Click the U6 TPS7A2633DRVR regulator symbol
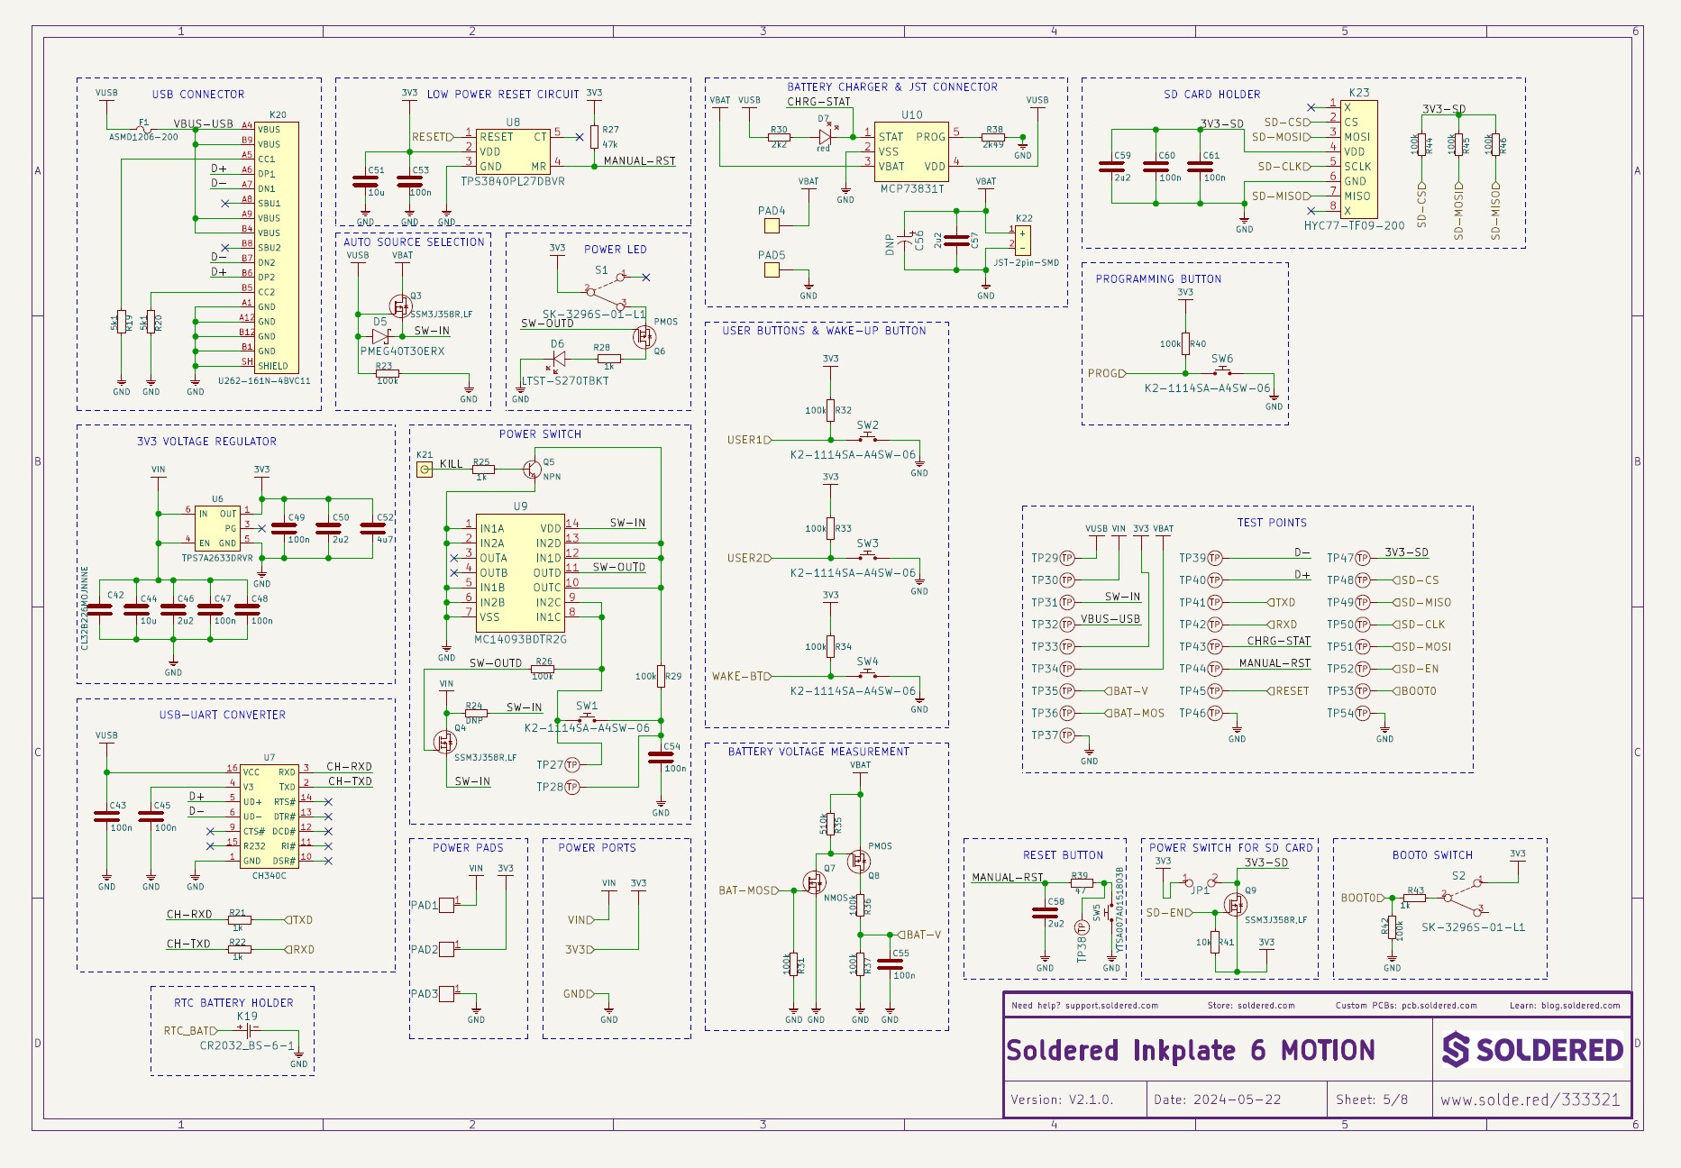The image size is (1681, 1168). (x=217, y=528)
